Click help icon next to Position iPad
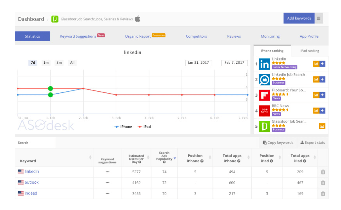The height and width of the screenshot is (210, 341). click(x=271, y=161)
